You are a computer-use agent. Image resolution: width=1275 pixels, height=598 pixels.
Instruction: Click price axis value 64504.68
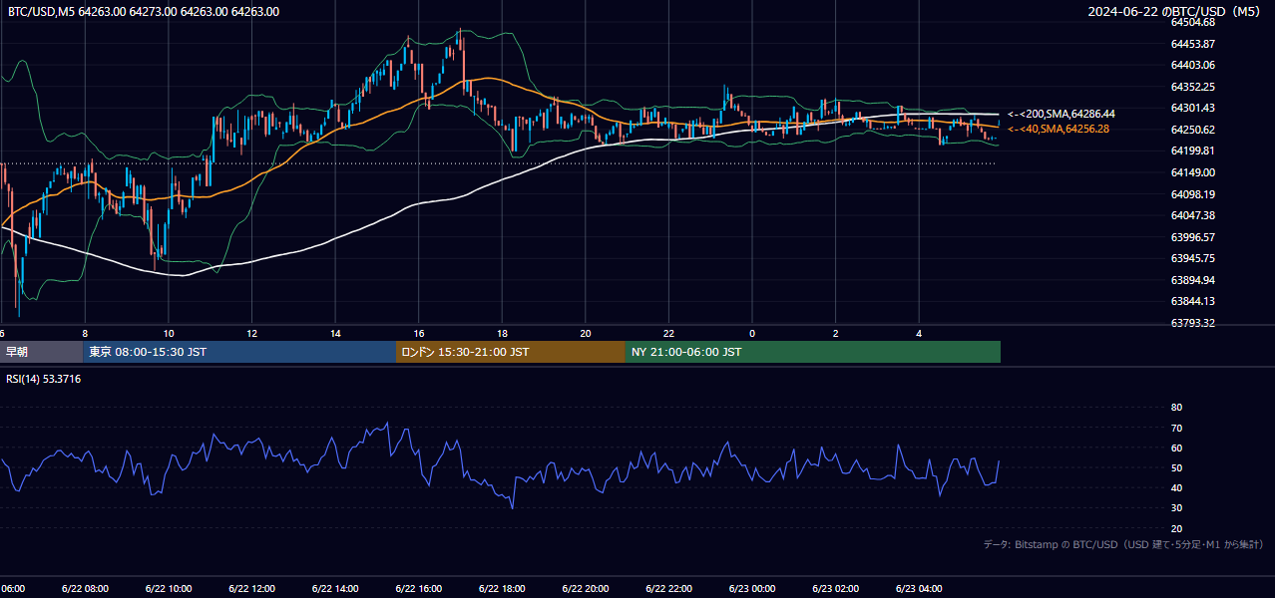1192,22
